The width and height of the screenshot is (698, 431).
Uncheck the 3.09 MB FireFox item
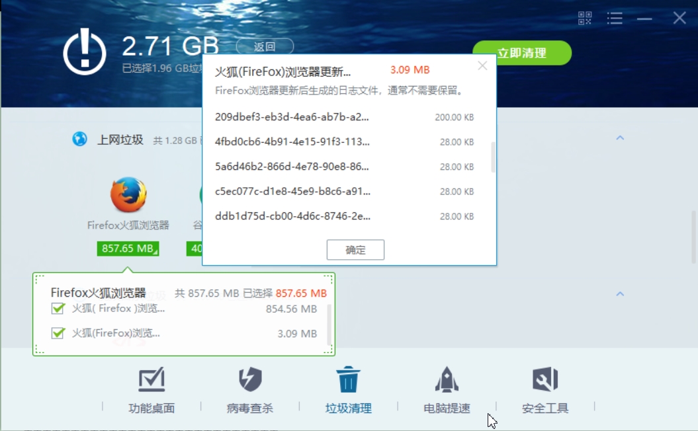point(58,333)
